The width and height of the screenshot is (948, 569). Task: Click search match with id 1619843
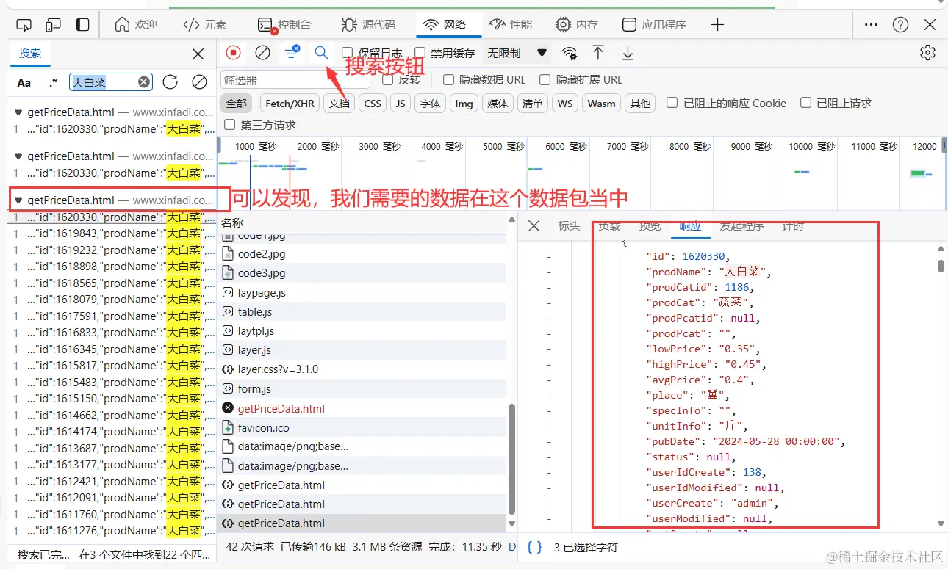click(x=113, y=233)
